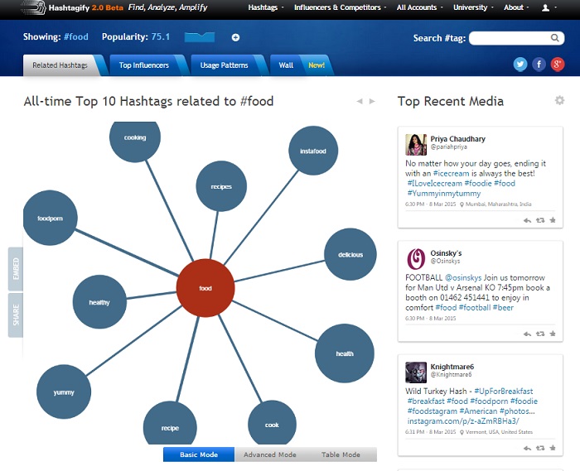Screen dimensions: 580x471
Task: Open Top Recent Media settings gear
Action: [559, 101]
